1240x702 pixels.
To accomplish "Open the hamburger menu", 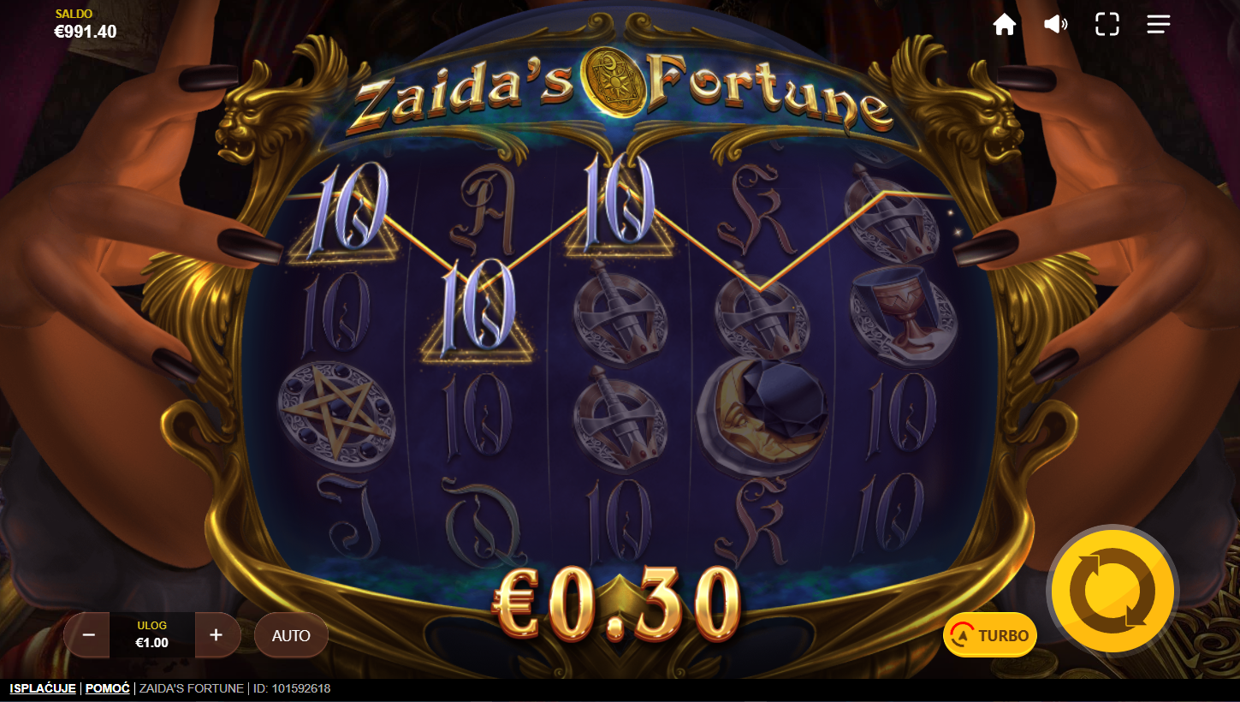I will [1159, 24].
